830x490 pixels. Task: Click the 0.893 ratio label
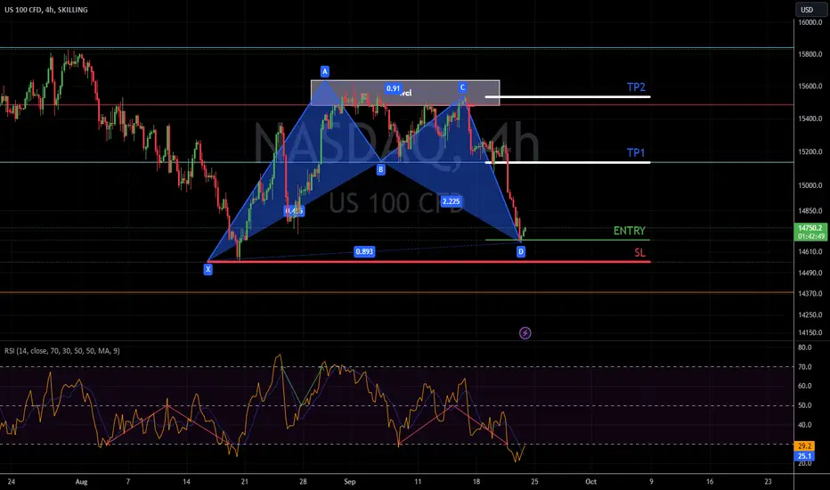click(x=364, y=251)
